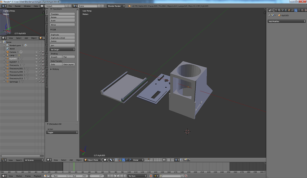Expand the Куб.007 tree item
Image resolution: width=307 pixels, height=178 pixels.
tap(4, 62)
